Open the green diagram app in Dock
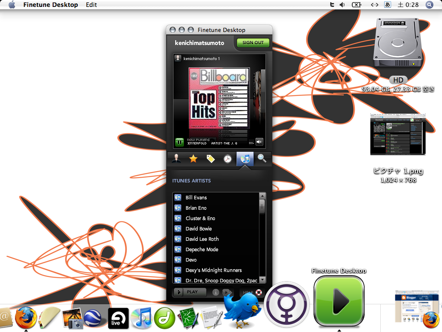This screenshot has height=332, width=442. point(188,319)
